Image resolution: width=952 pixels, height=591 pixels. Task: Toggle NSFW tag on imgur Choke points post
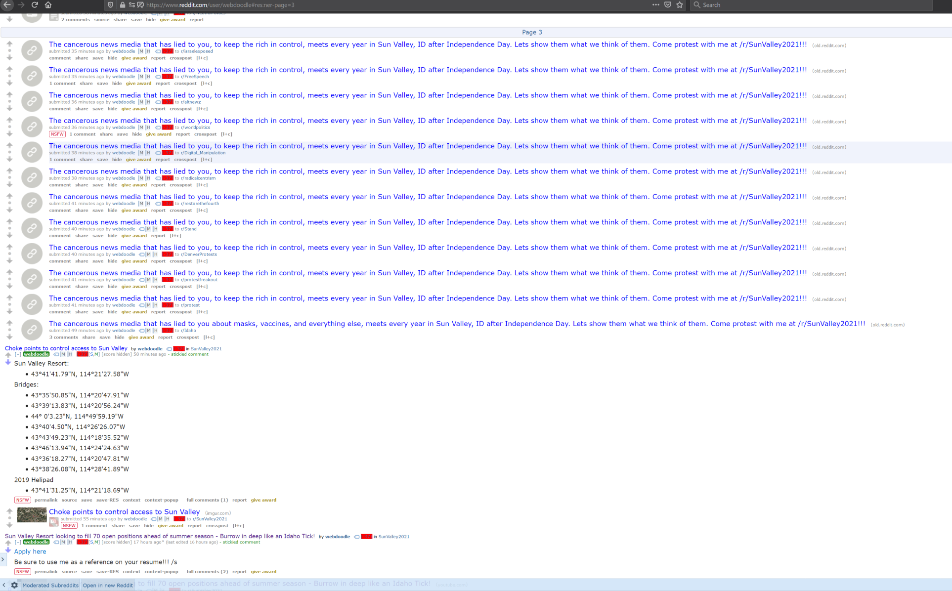pos(69,526)
